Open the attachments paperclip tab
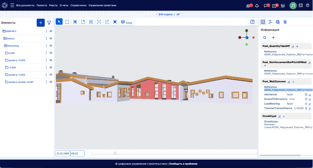Image resolution: width=313 pixels, height=168 pixels. [285, 22]
